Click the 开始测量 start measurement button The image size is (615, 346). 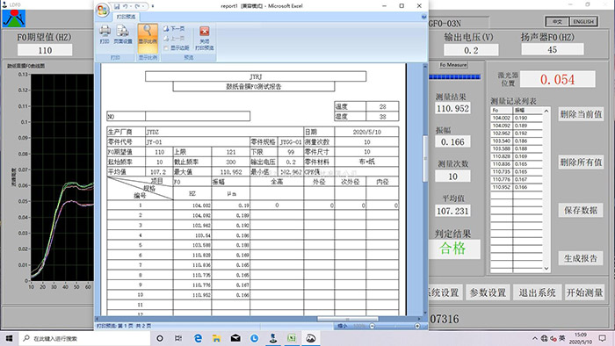pyautogui.click(x=584, y=292)
